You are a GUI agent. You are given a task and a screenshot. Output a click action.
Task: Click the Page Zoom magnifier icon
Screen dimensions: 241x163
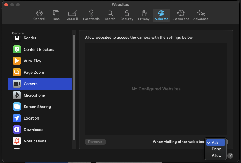(17, 72)
